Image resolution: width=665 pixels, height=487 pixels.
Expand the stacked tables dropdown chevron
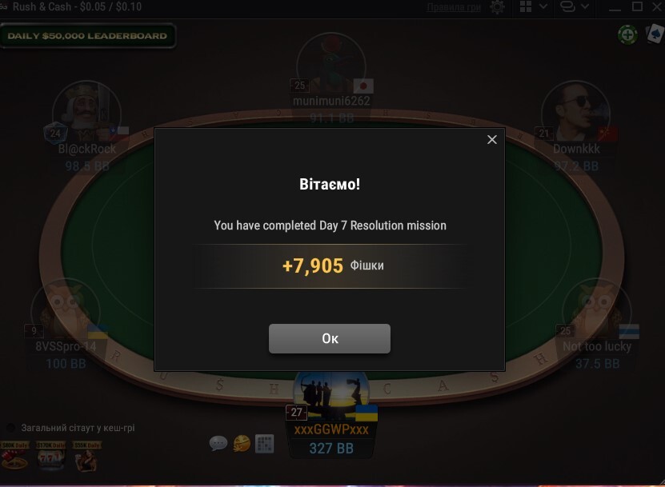coord(585,6)
